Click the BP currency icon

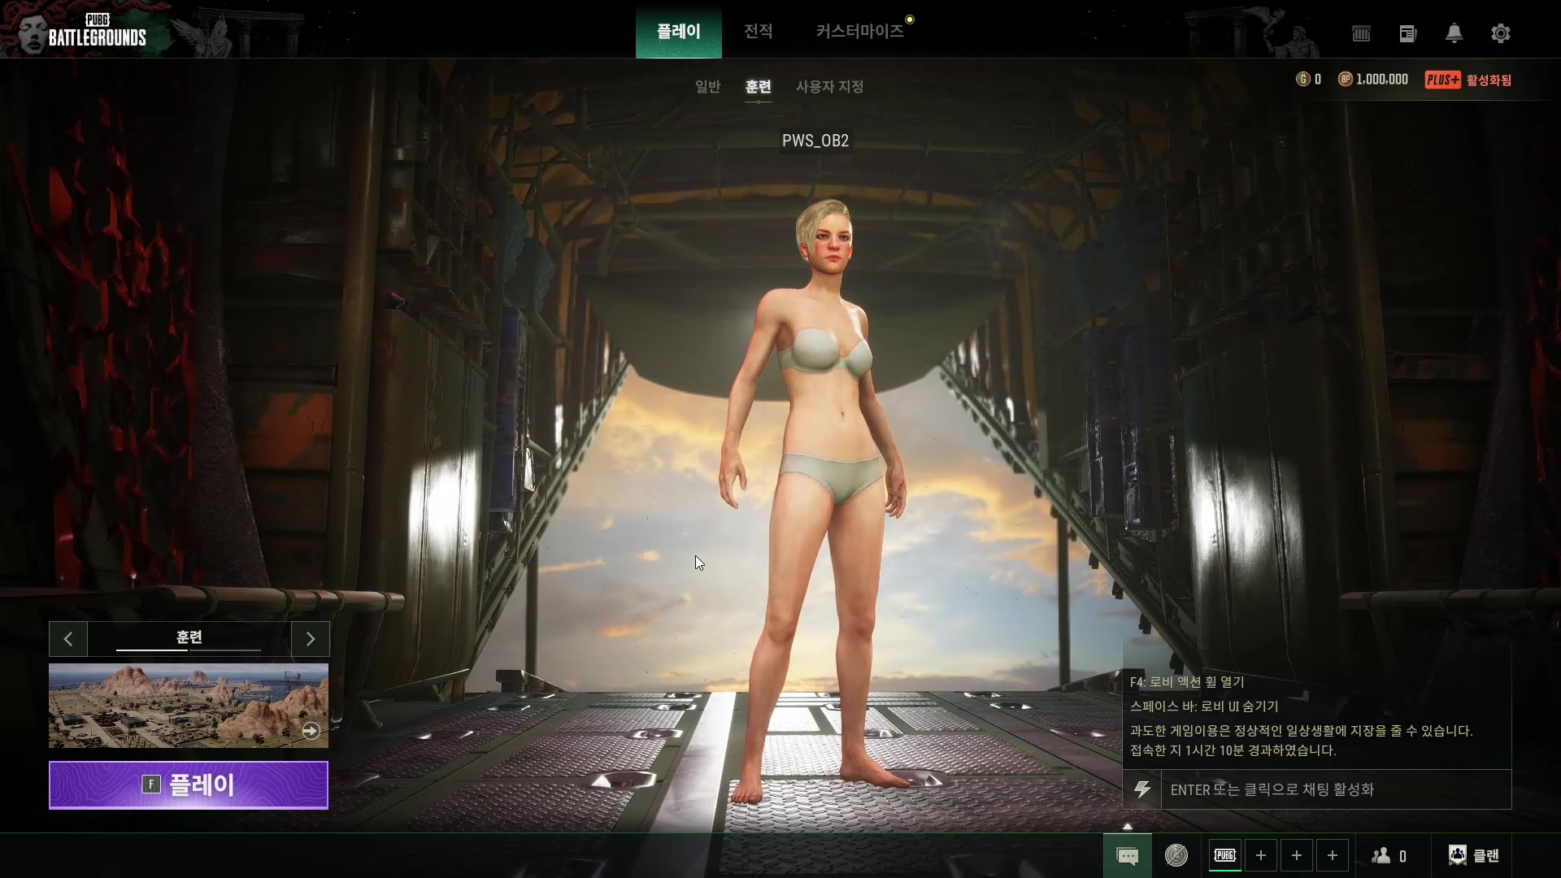(x=1345, y=79)
